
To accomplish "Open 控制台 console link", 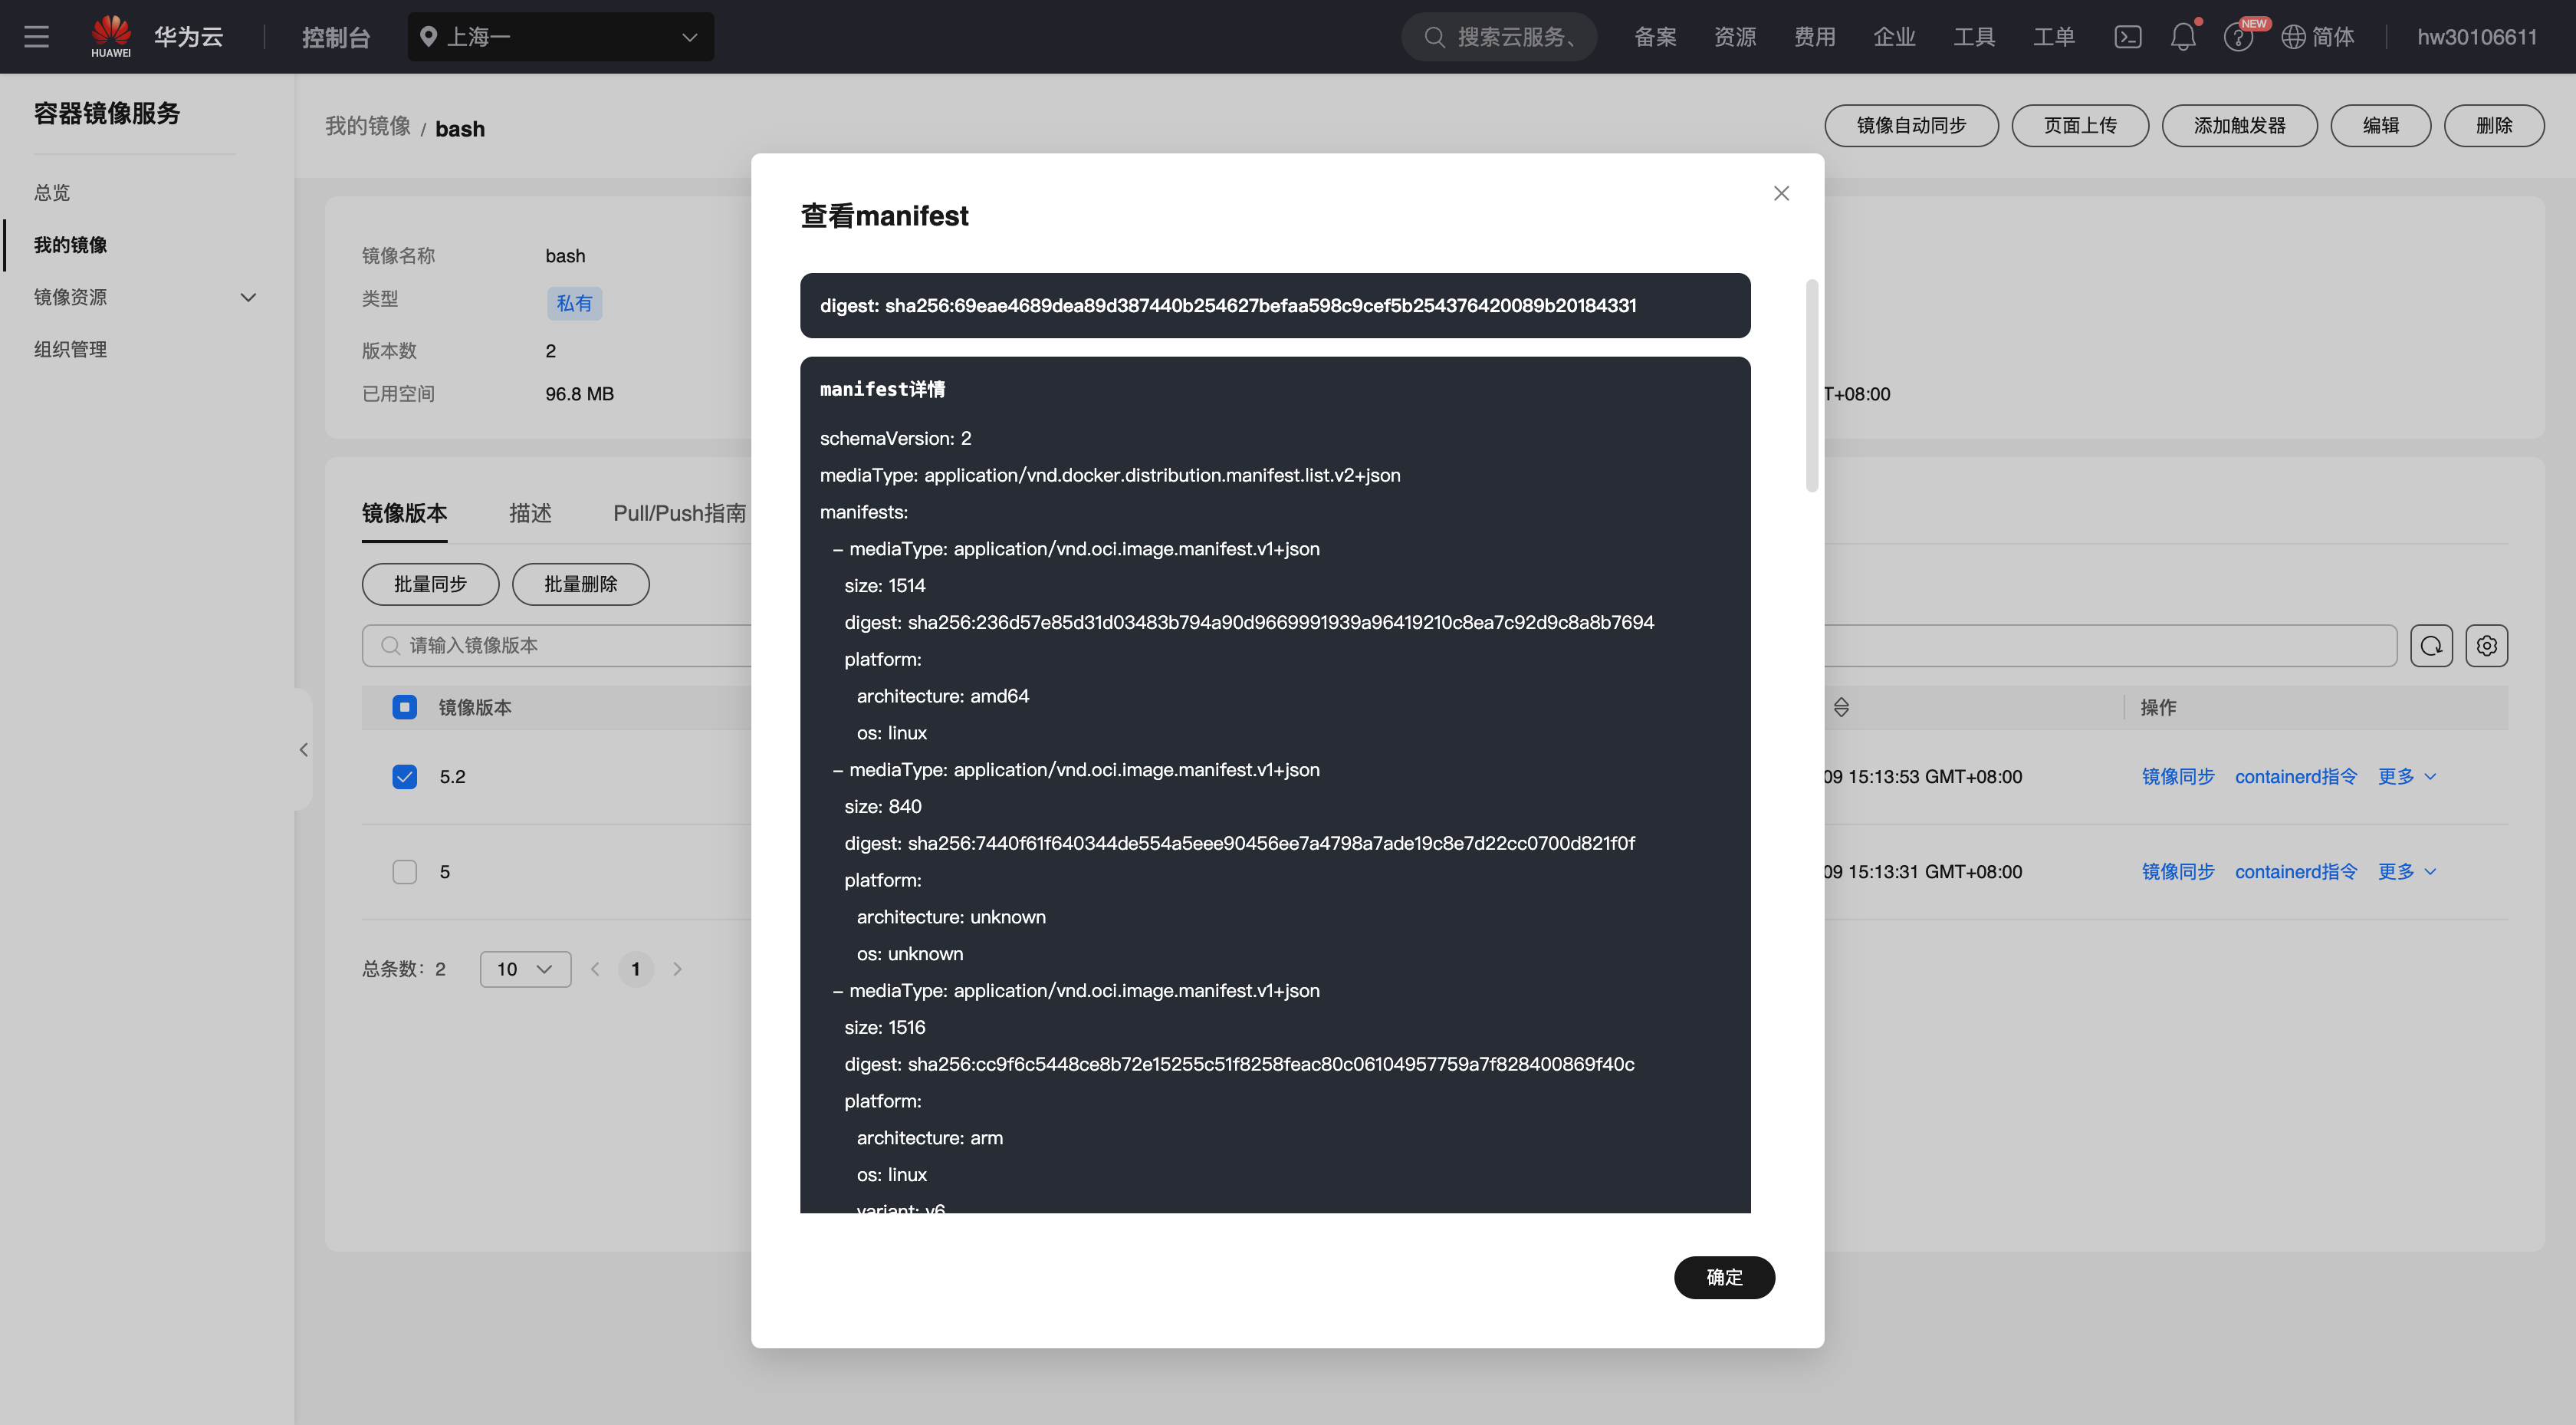I will [336, 37].
